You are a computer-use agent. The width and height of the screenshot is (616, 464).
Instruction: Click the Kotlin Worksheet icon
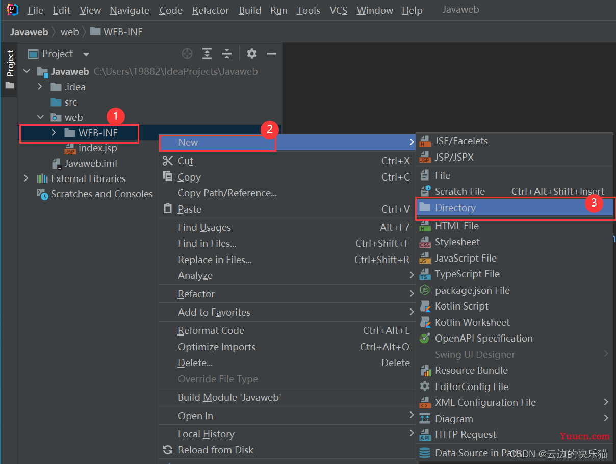click(x=425, y=322)
